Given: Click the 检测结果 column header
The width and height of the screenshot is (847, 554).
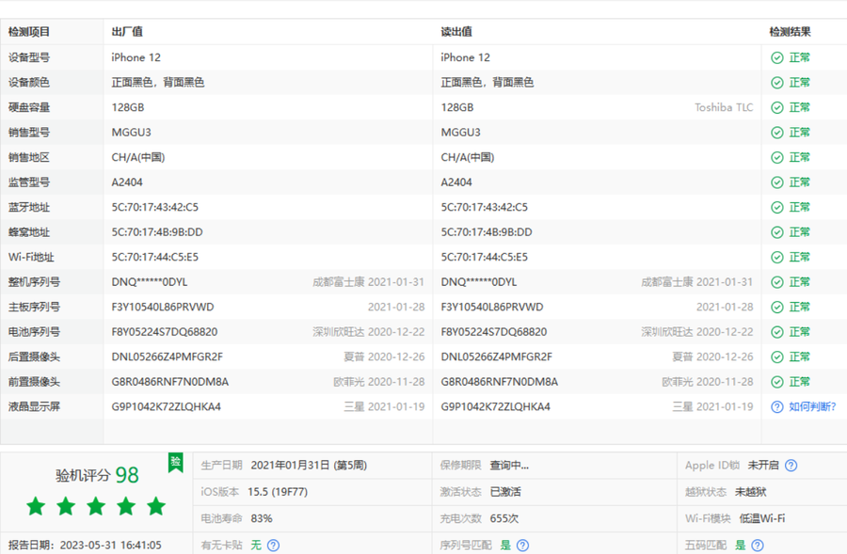Looking at the screenshot, I should (790, 32).
